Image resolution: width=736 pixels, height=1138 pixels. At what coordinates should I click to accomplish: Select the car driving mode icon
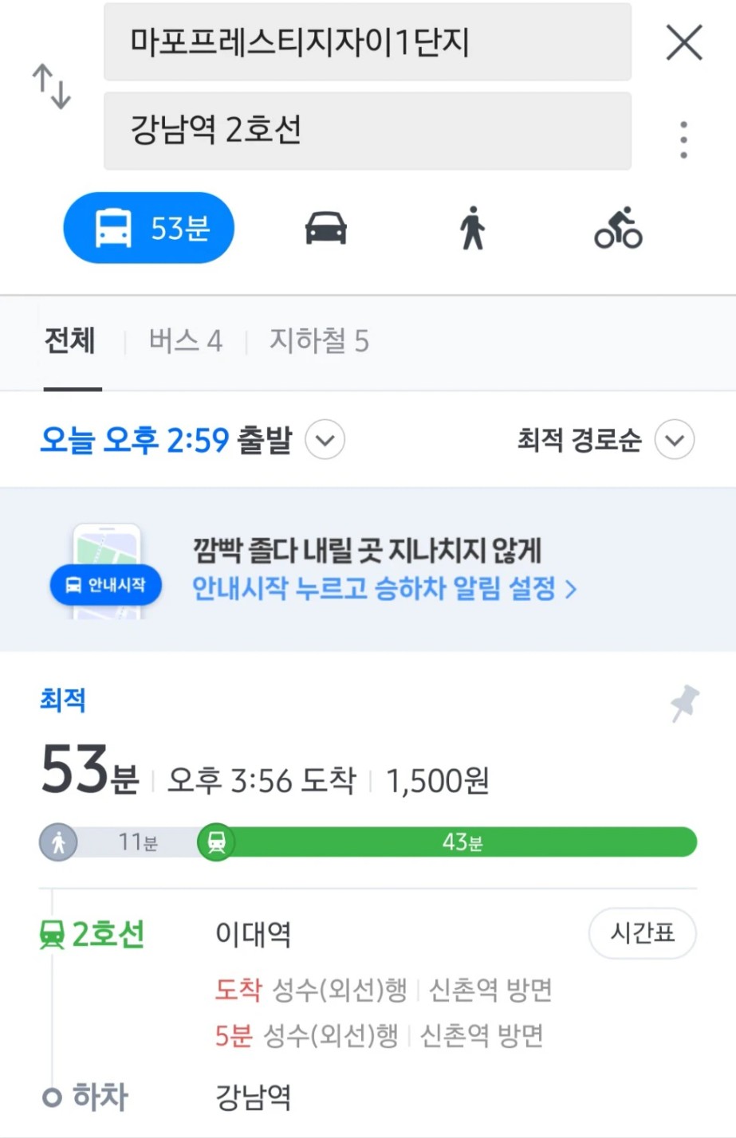pyautogui.click(x=326, y=228)
